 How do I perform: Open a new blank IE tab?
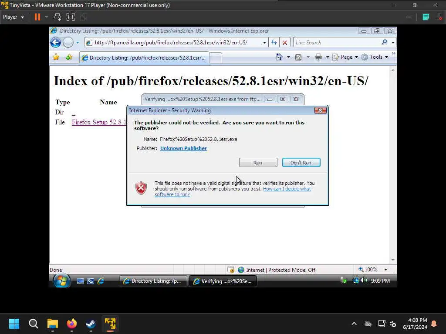coord(216,58)
